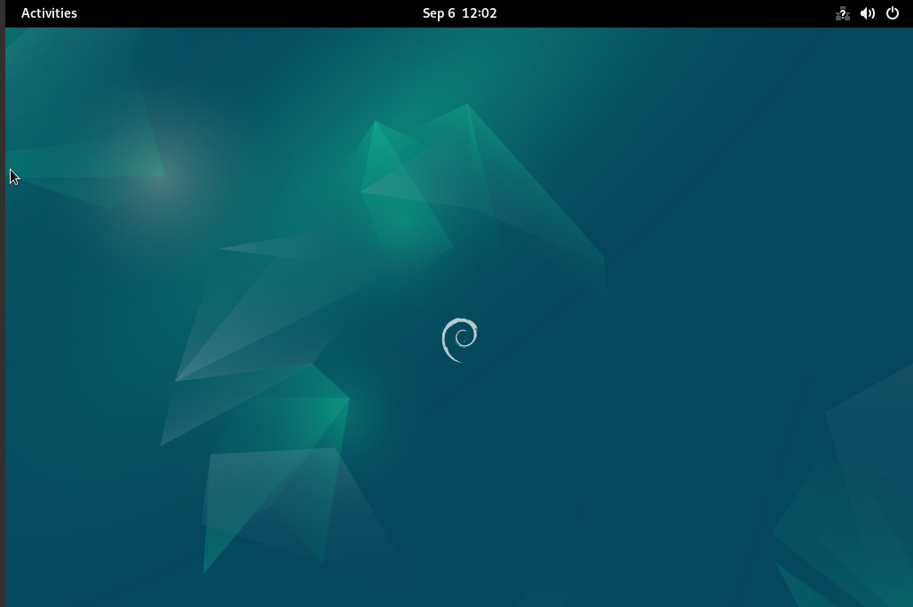Image resolution: width=913 pixels, height=607 pixels.
Task: Click empty top bar right of Activities
Action: pos(222,13)
